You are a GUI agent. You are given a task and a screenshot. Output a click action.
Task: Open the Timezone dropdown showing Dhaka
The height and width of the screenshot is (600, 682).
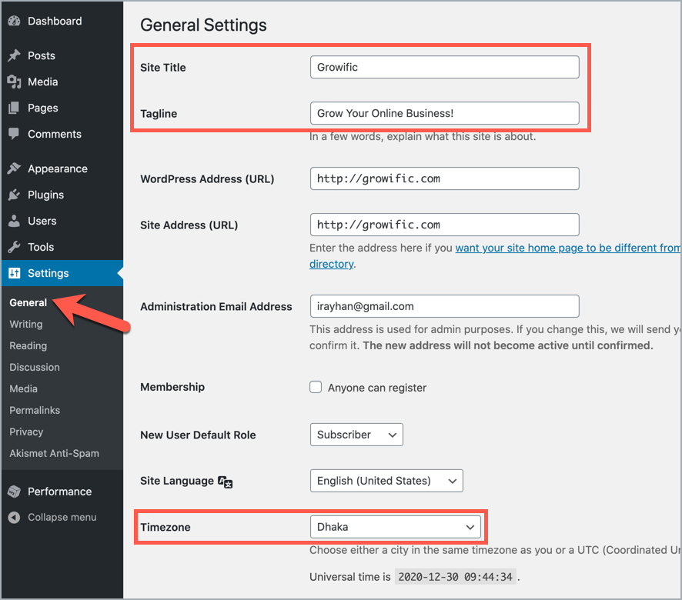[396, 526]
